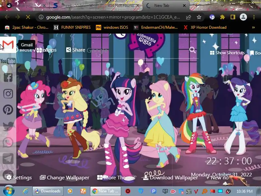Switch to Chrome New Tab taskbar button
Image resolution: width=261 pixels, height=196 pixels.
[105, 191]
